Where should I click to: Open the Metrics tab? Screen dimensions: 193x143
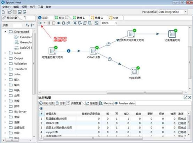pos(106,103)
